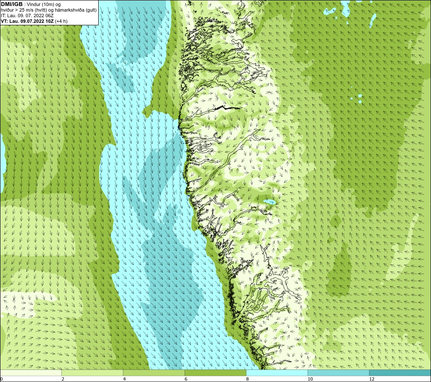Screen dimensions: 431x382
Task: Click the 0–2 m/s palest color swatch
Action: (x=31, y=373)
